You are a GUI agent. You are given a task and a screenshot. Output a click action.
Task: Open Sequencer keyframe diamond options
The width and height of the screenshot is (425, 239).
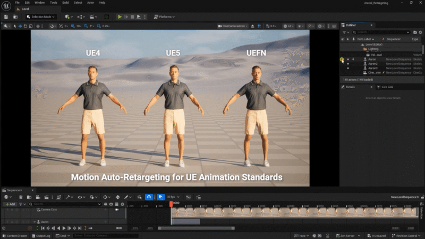pyautogui.click(x=106, y=197)
